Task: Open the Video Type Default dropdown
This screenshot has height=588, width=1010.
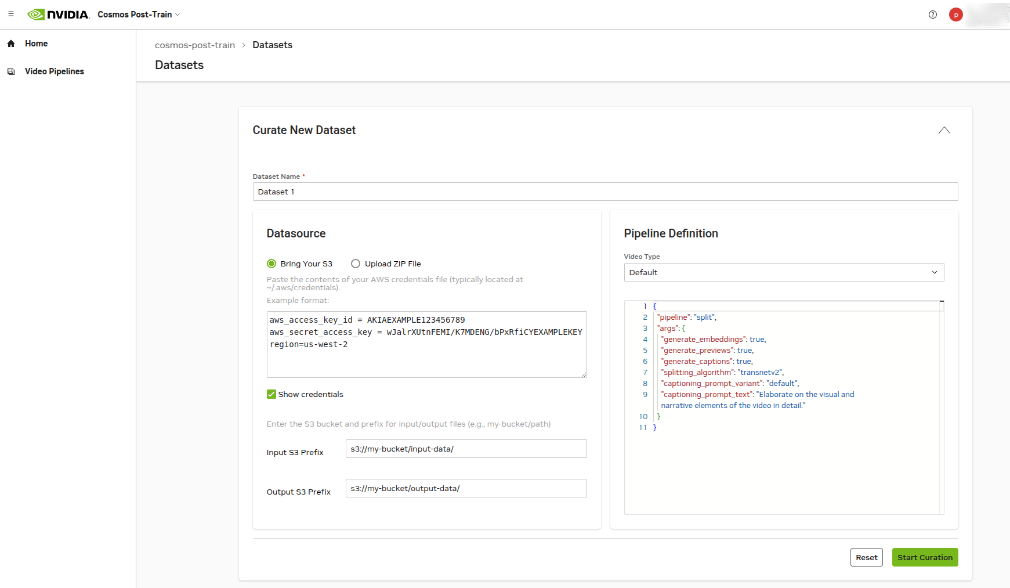Action: (784, 272)
